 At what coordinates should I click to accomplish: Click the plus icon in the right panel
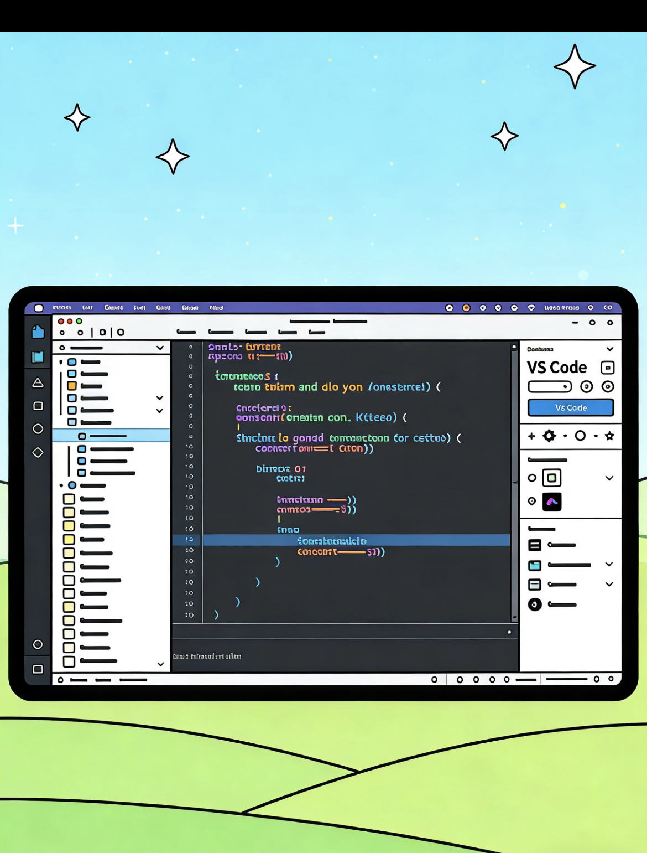tap(531, 436)
